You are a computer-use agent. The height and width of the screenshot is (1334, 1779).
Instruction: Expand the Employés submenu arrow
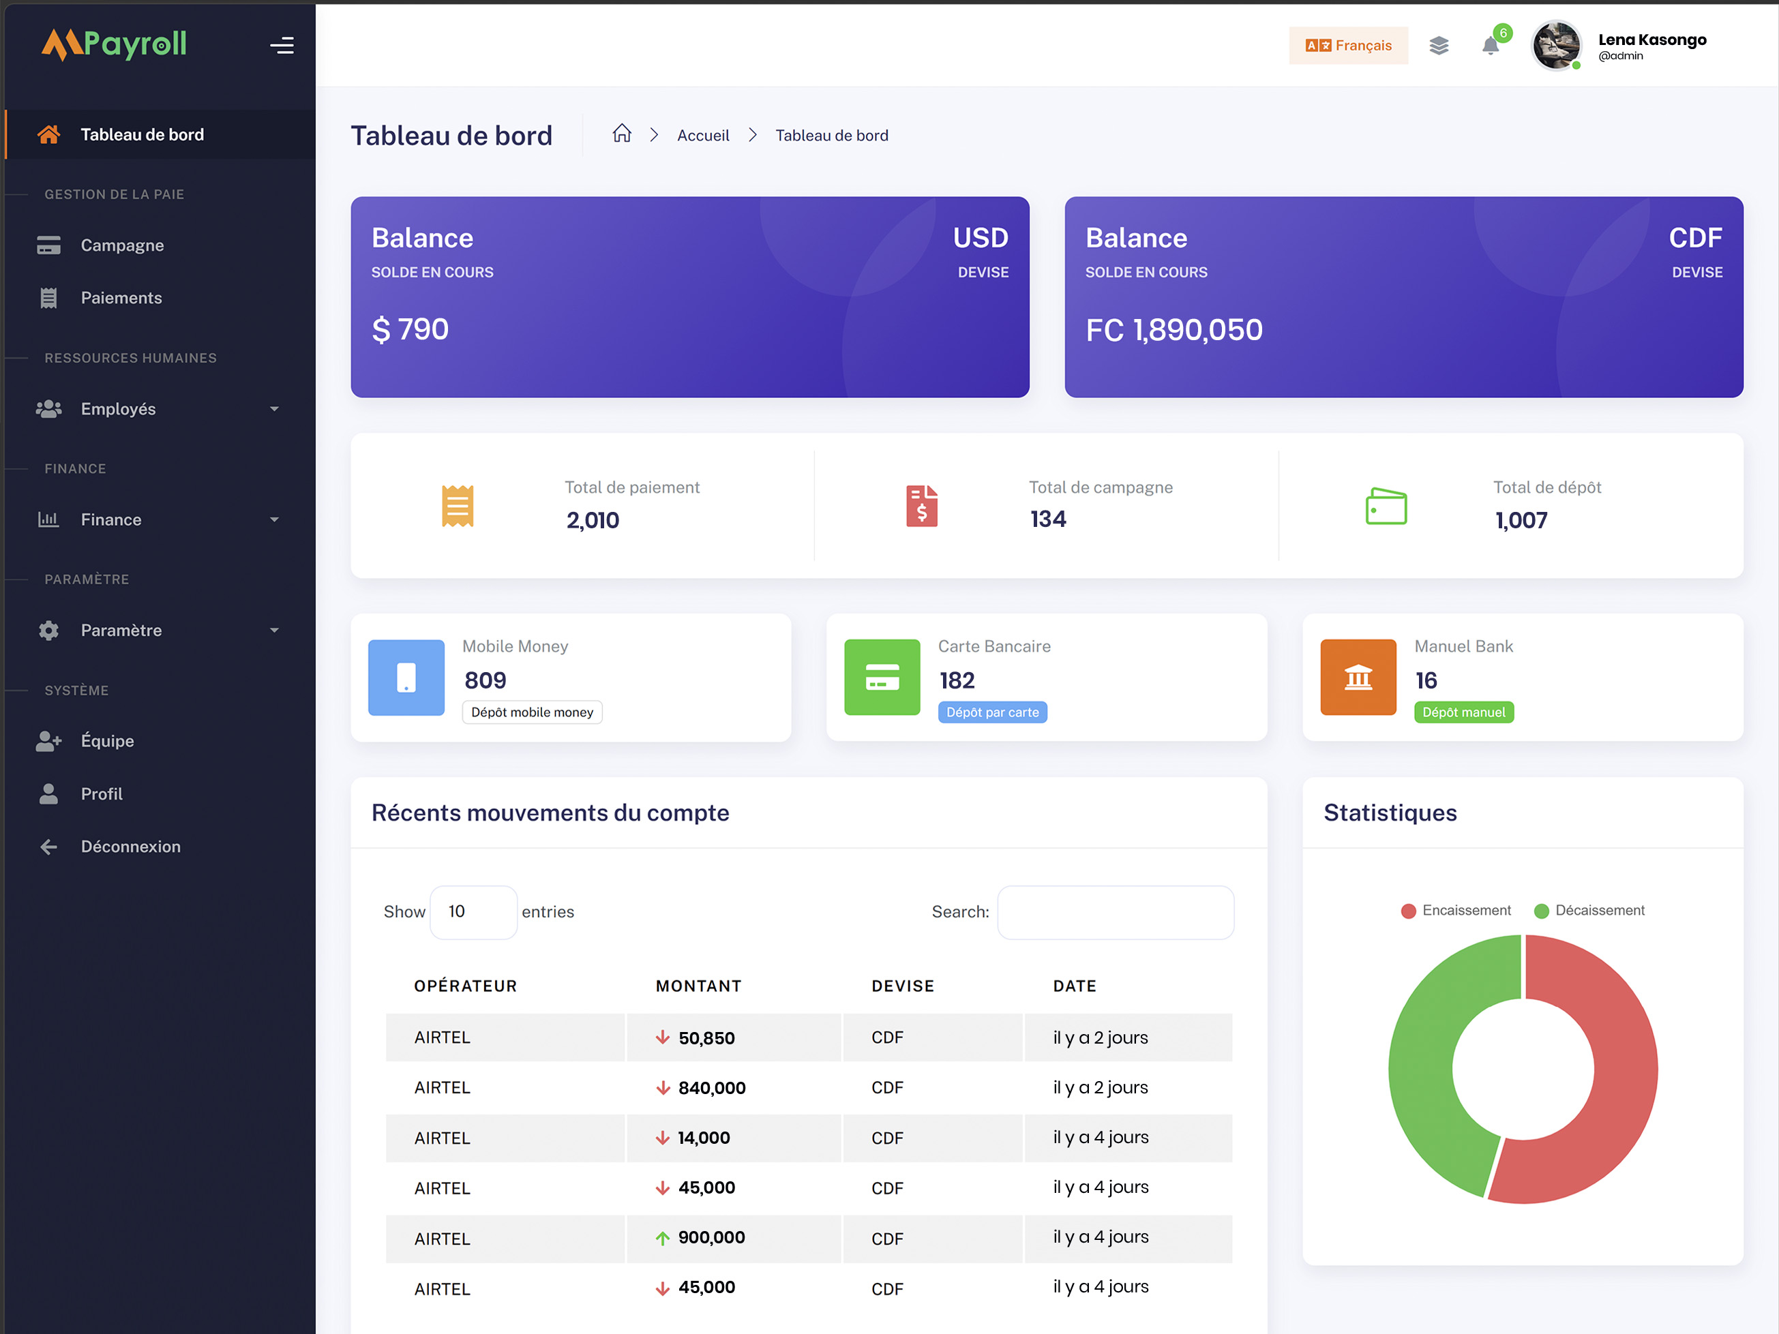click(x=274, y=409)
